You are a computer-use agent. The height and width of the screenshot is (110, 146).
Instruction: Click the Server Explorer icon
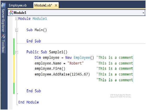point(3,5)
